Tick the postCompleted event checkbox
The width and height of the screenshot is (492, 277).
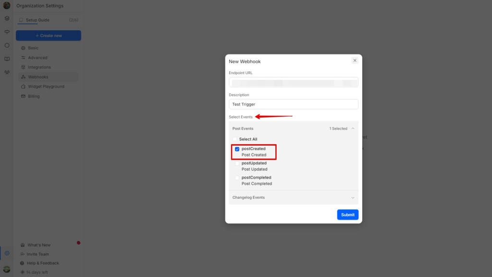point(237,178)
